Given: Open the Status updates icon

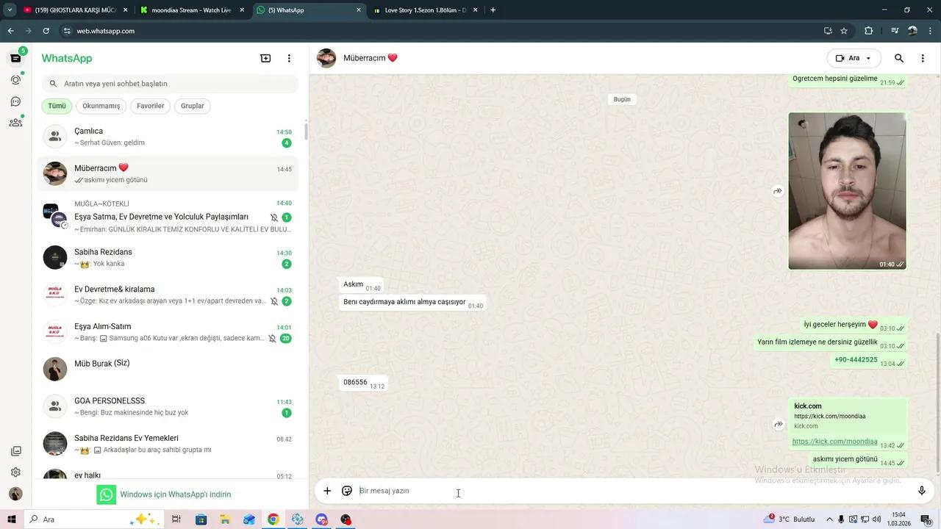Looking at the screenshot, I should 15,79.
